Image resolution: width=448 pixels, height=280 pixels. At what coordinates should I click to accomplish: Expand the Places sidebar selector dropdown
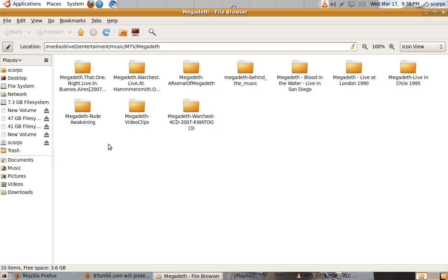coord(12,60)
